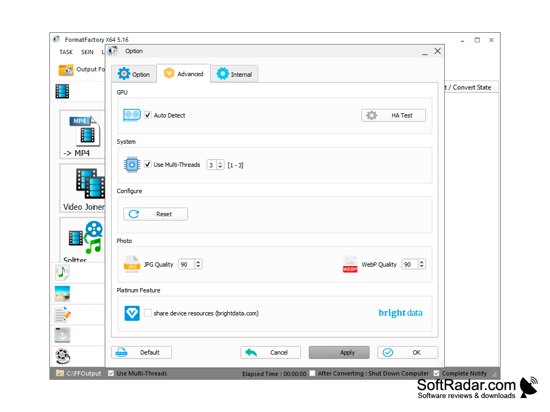Click the C:\FFOutput folder icon in status bar
This screenshot has height=412, width=550.
point(60,373)
